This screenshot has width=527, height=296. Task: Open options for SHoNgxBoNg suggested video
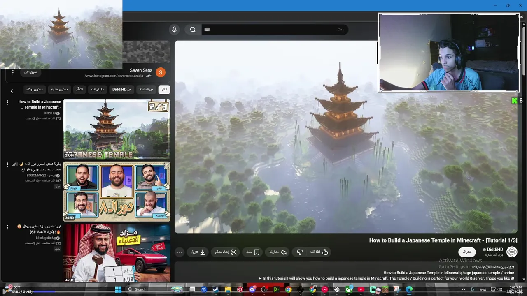point(7,227)
